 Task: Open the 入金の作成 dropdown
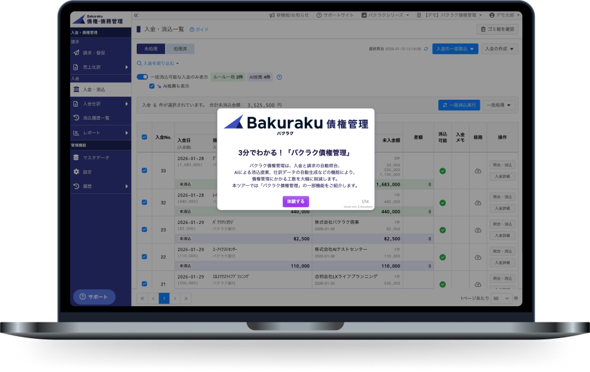tap(499, 49)
